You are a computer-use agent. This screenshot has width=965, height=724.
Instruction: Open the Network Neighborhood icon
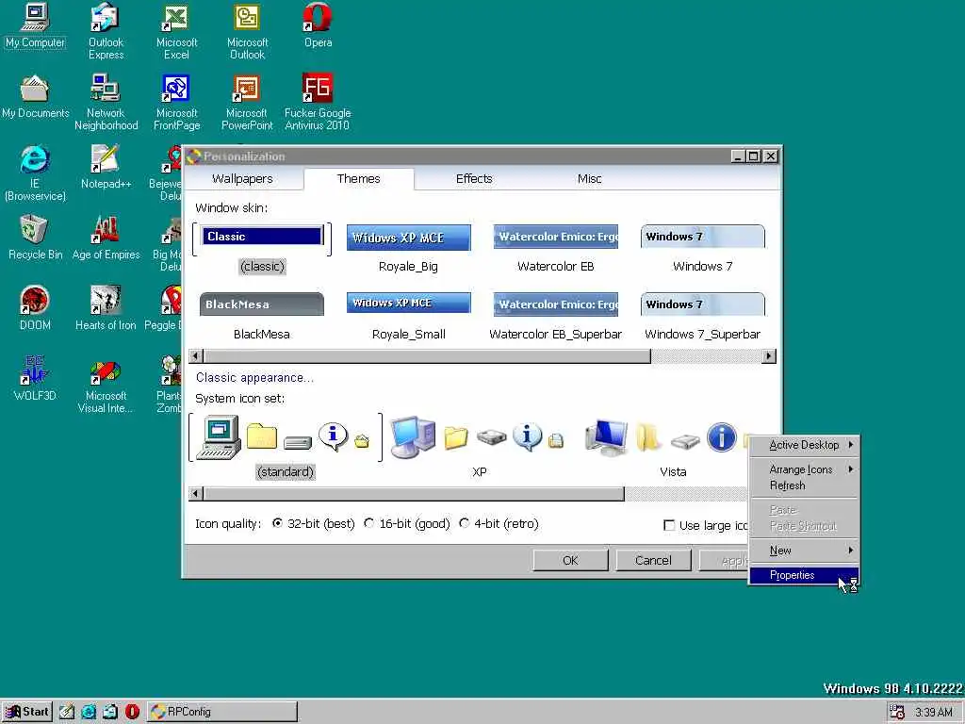tap(106, 102)
